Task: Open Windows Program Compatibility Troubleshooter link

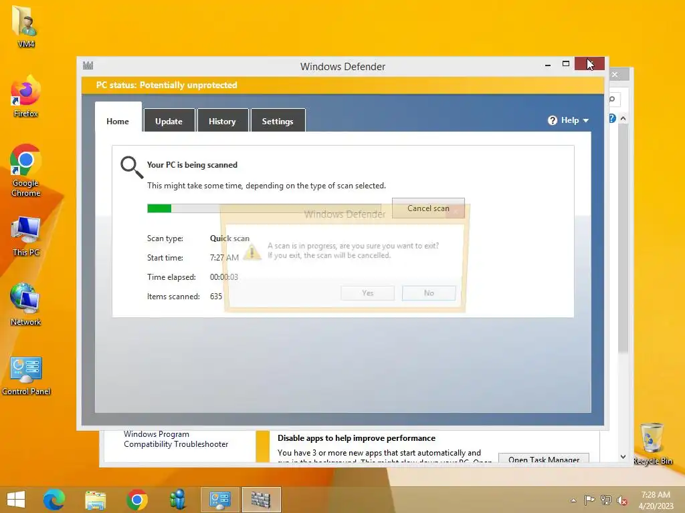Action: click(x=176, y=439)
